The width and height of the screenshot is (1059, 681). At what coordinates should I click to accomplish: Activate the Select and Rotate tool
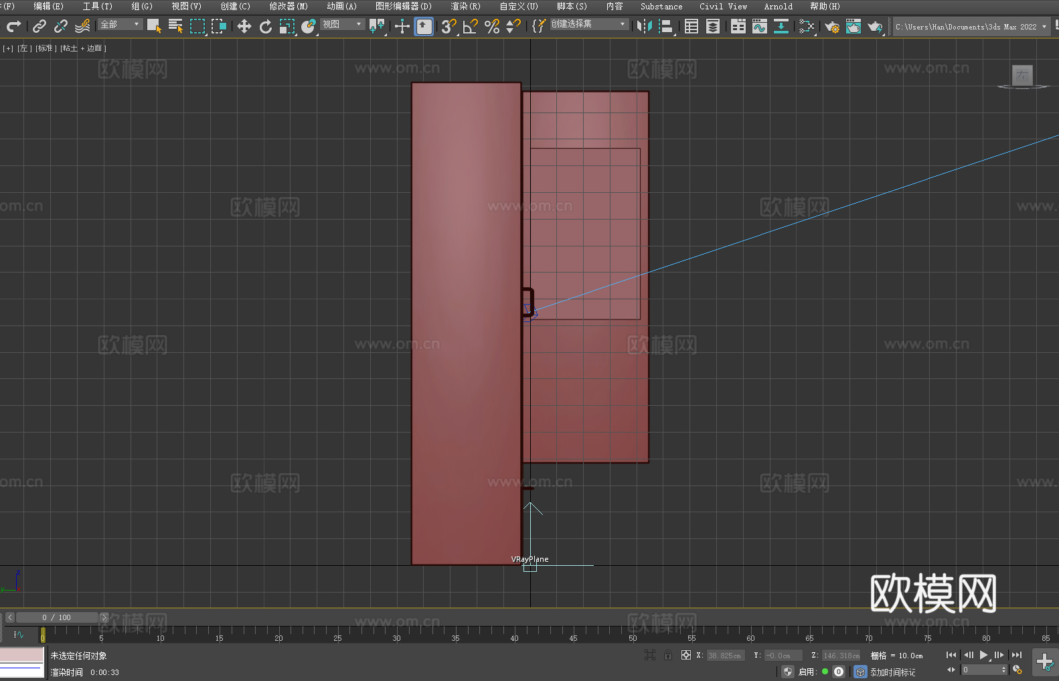point(266,26)
